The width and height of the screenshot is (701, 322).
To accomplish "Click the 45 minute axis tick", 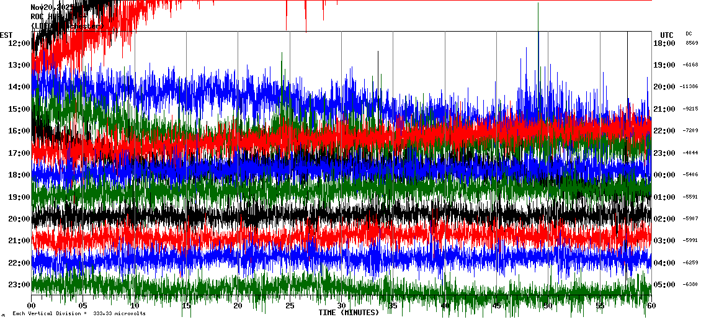I will pos(496,306).
